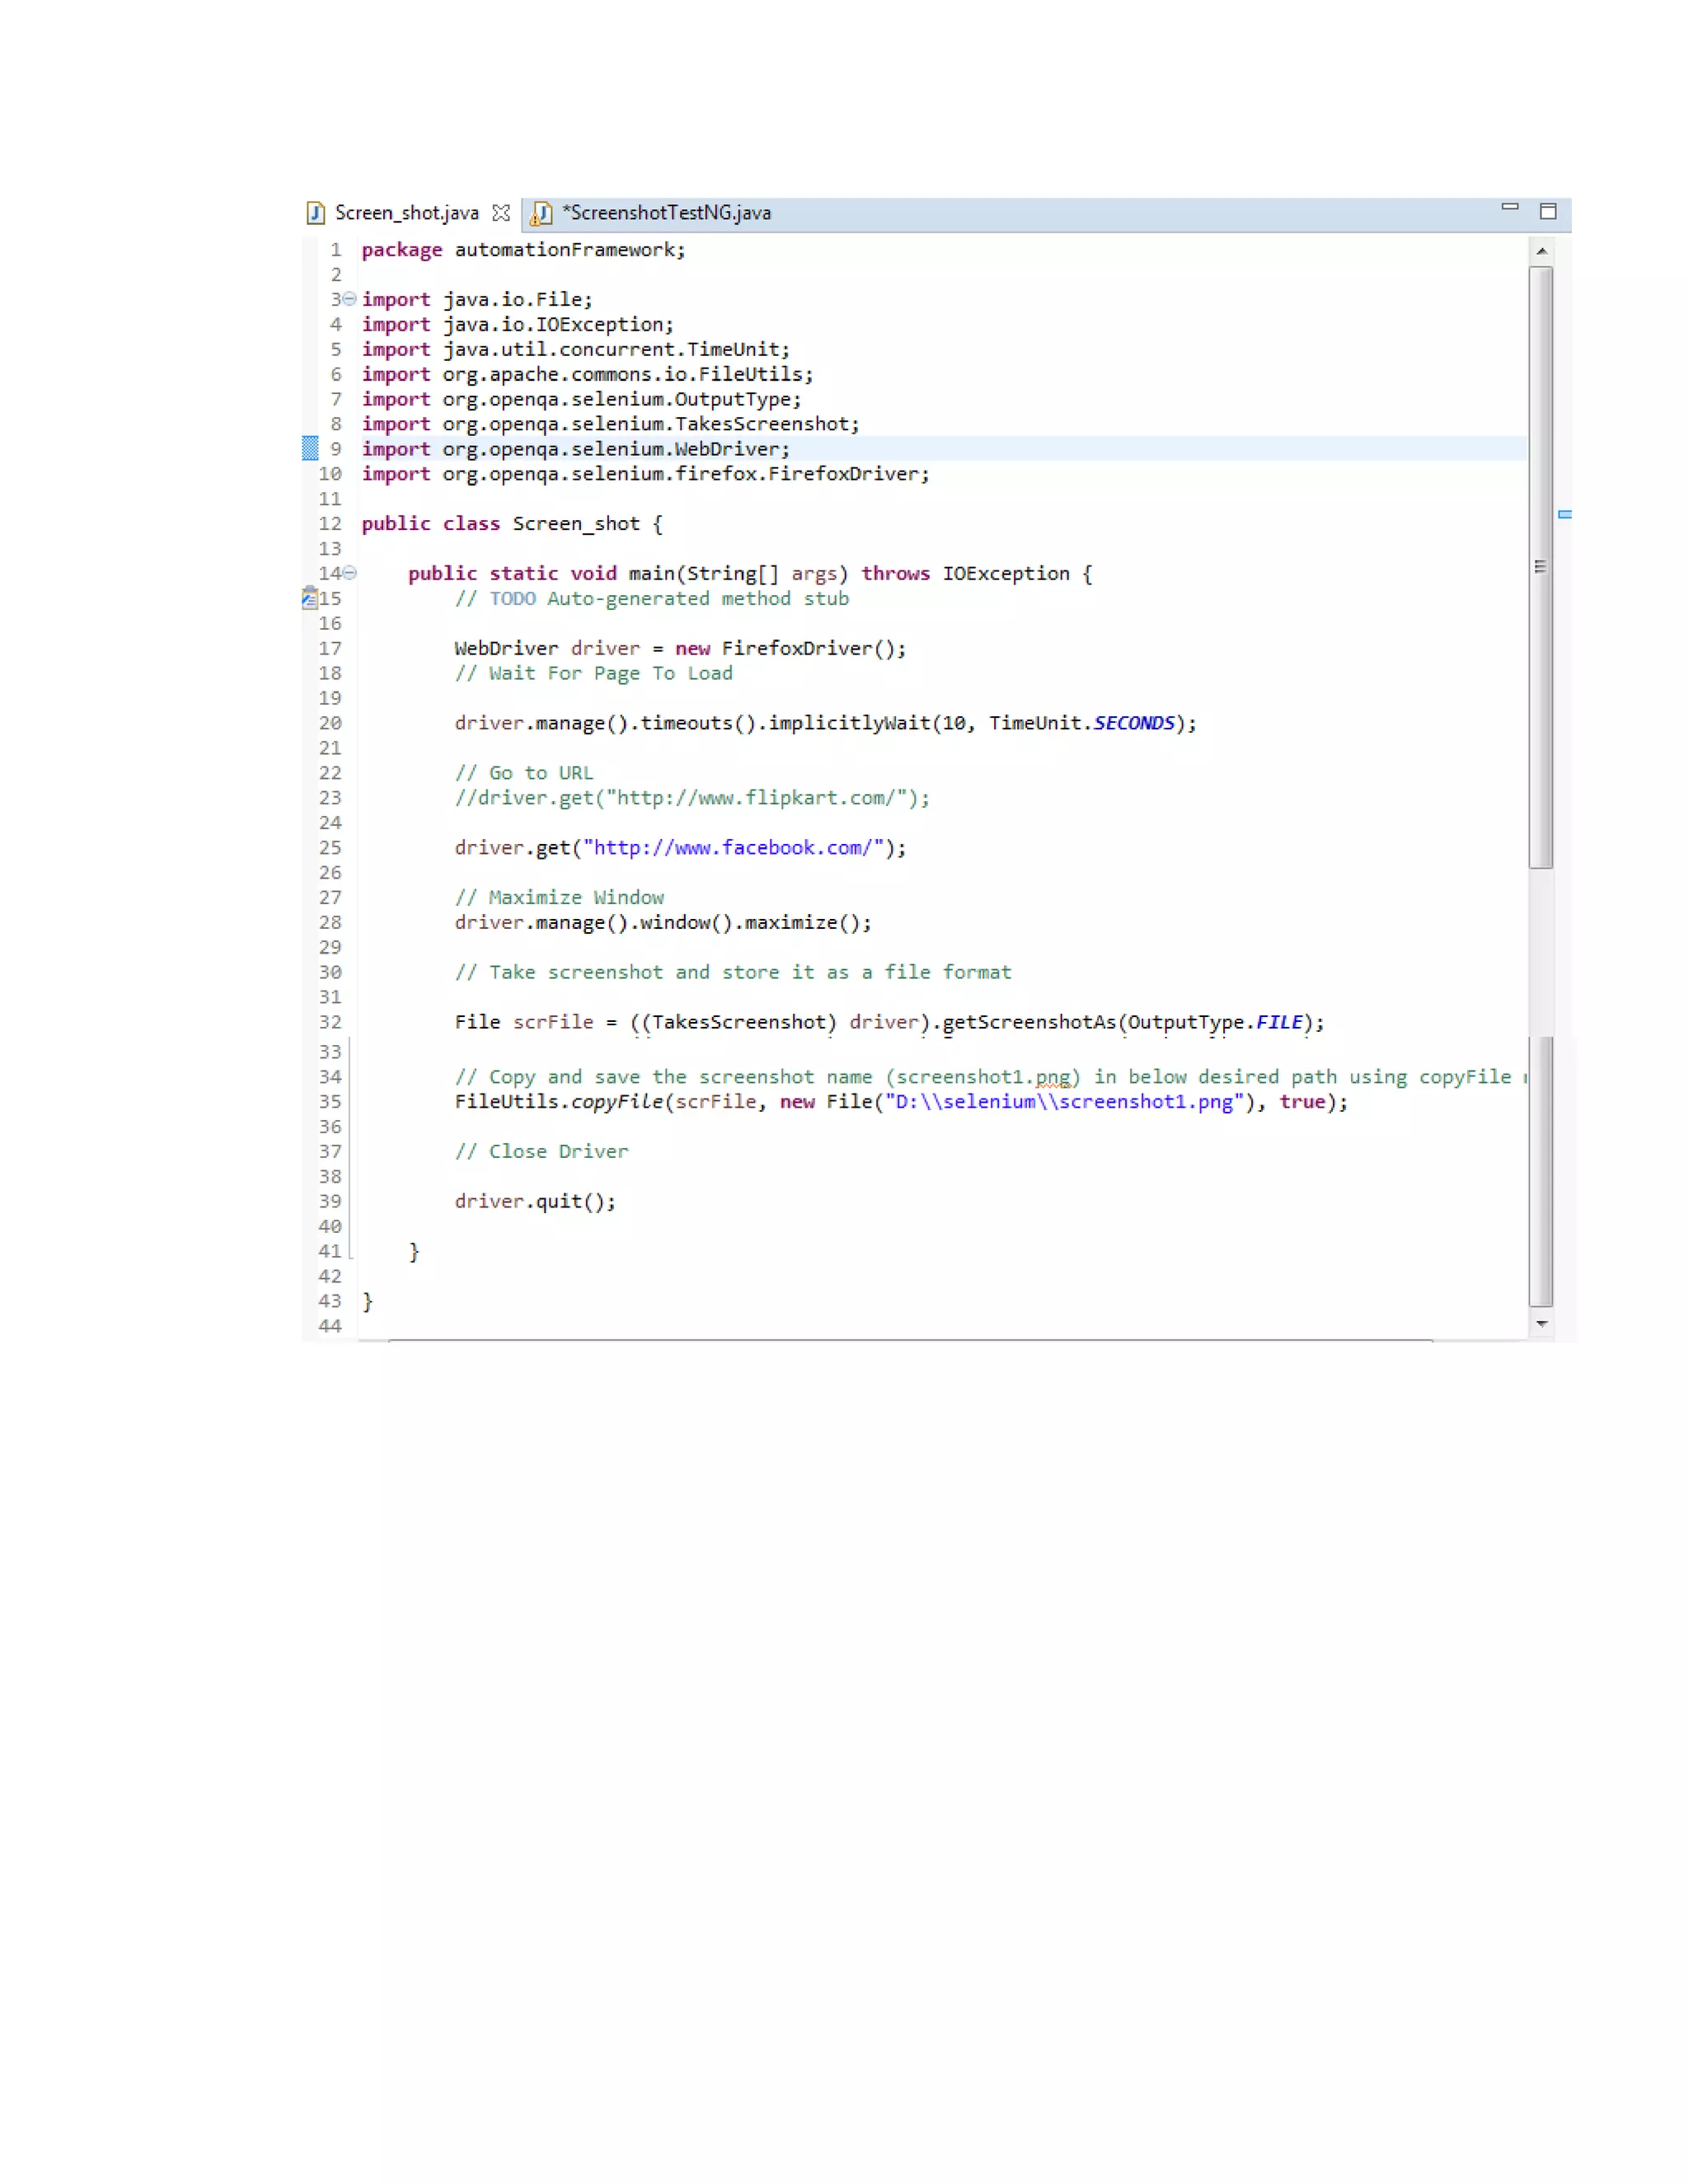Click the line number 12 in the gutter
Image resolution: width=1688 pixels, height=2184 pixels.
pyautogui.click(x=330, y=524)
